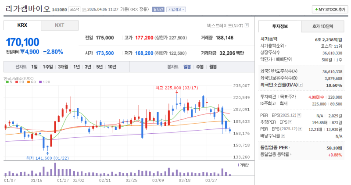Click the 03/18 date on chart axis
The image size is (351, 185).
coord(185,180)
